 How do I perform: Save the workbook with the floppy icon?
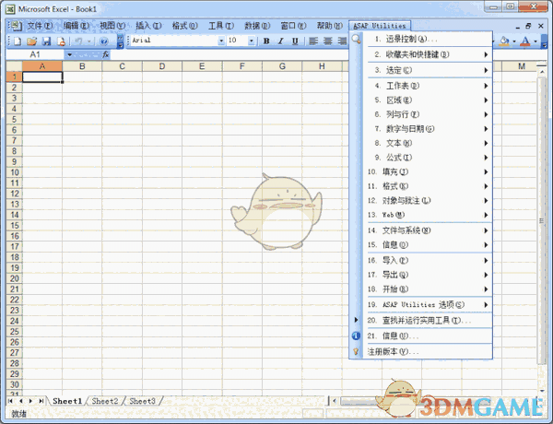(x=47, y=41)
